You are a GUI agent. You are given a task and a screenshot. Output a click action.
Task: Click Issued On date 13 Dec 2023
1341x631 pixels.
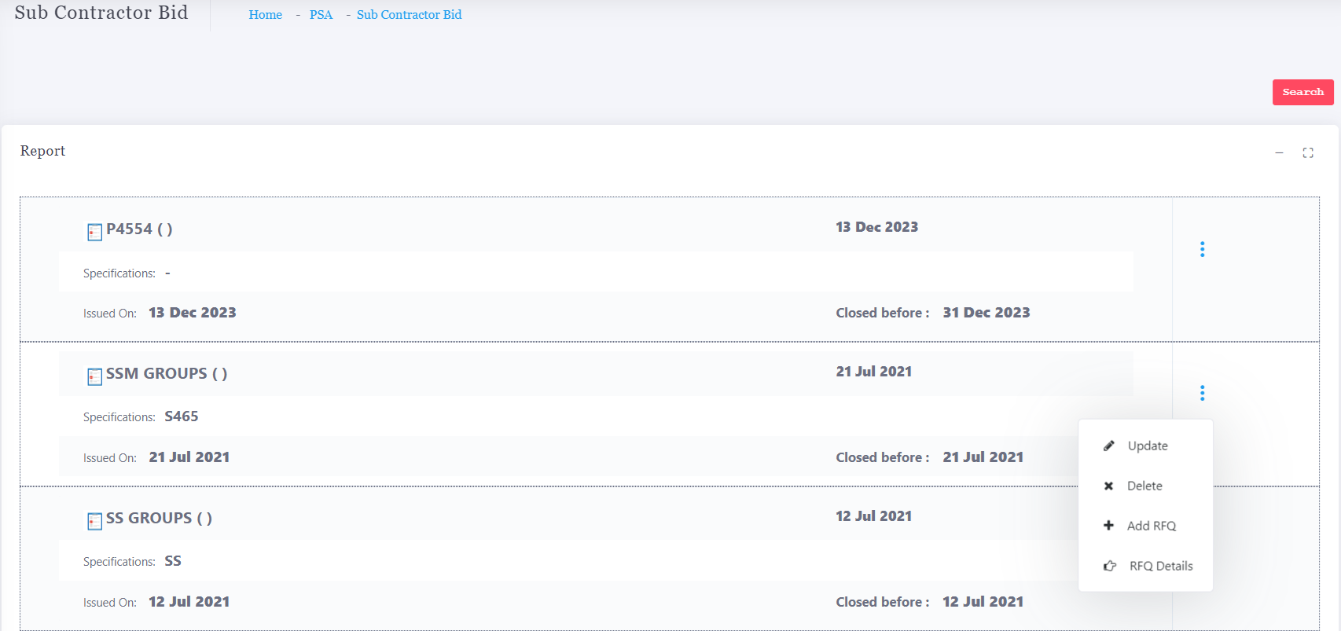[193, 313]
